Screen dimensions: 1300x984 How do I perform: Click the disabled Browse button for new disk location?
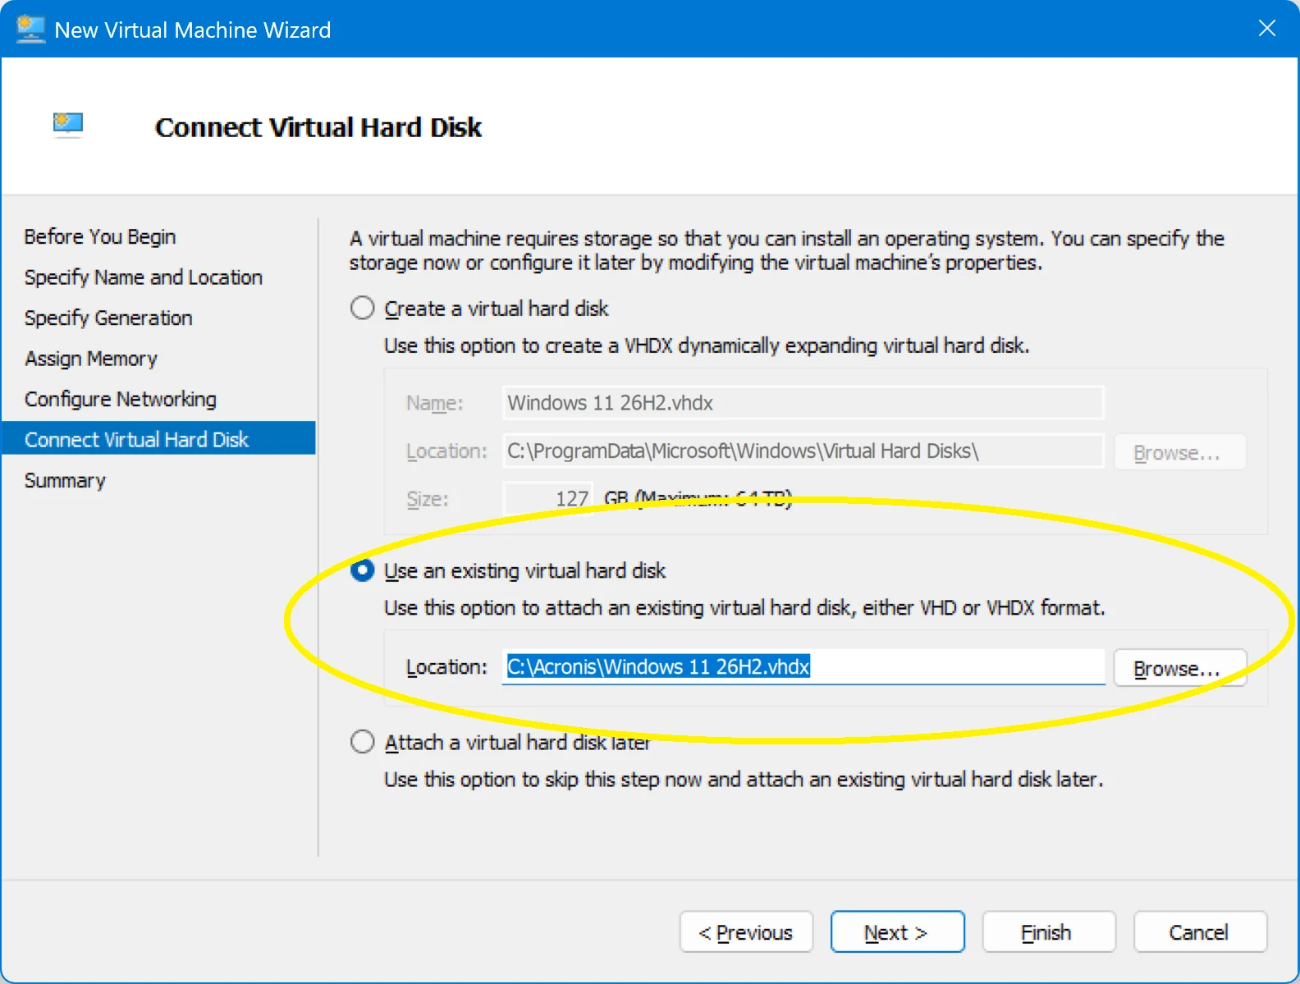[x=1180, y=452]
